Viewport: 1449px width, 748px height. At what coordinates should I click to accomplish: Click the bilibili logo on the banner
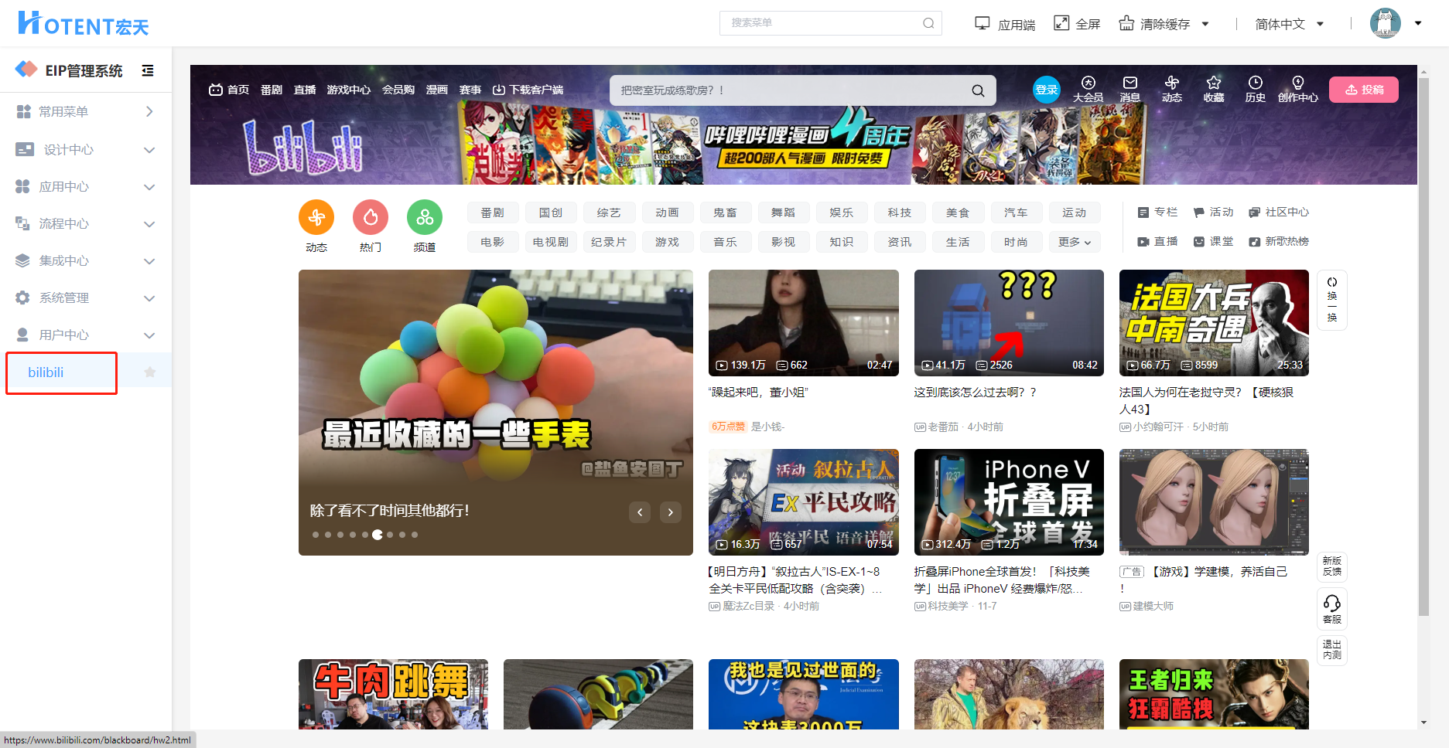(302, 147)
